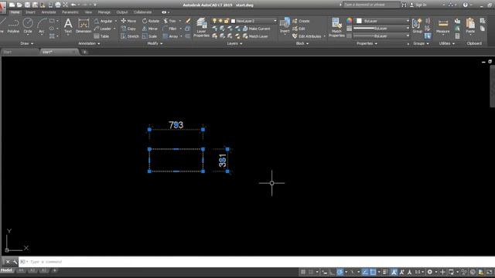Viewport: 495px width, 278px height.
Task: Click Sign In link
Action: pyautogui.click(x=418, y=5)
